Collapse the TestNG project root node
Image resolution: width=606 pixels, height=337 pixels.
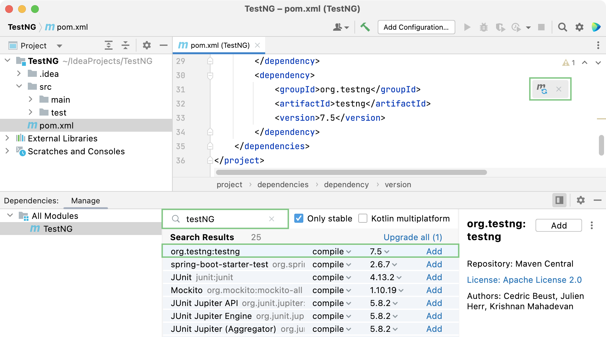pos(7,61)
